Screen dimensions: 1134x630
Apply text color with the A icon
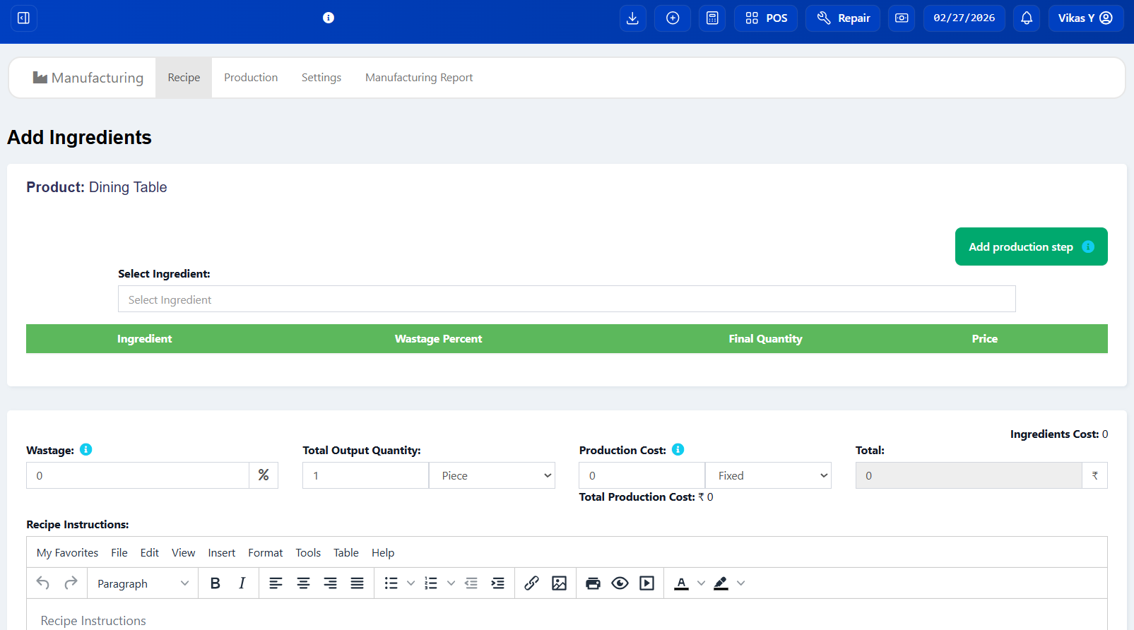[x=681, y=583]
